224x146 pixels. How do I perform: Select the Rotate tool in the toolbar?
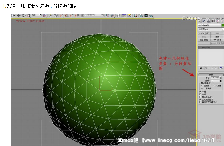click(24, 16)
